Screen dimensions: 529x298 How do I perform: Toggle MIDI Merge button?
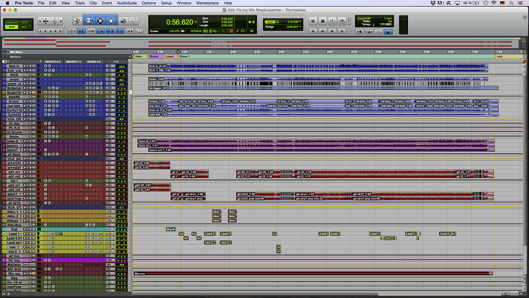[x=379, y=32]
